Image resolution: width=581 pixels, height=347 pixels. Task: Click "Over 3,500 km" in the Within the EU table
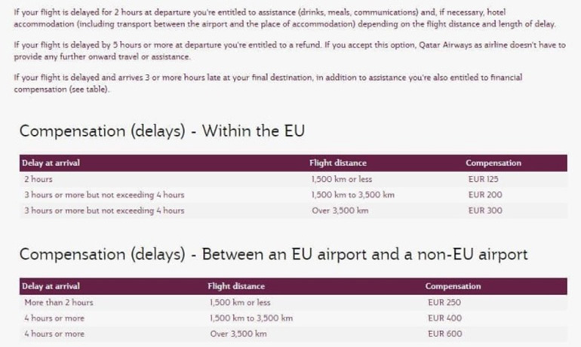pos(340,210)
